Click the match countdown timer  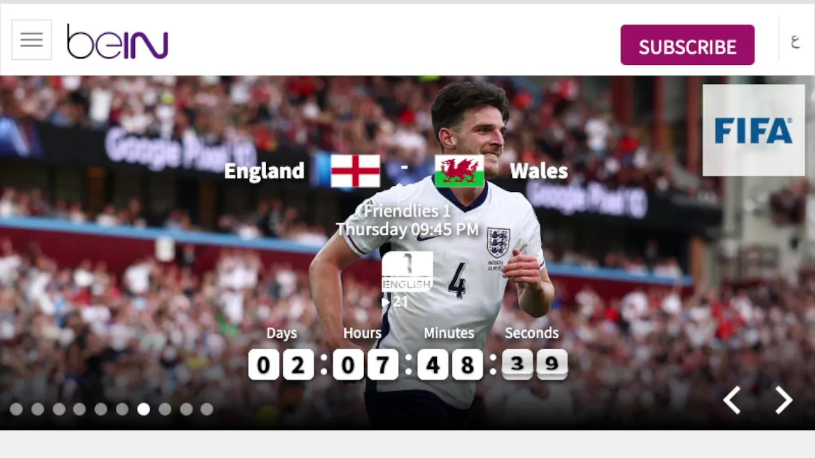[407, 365]
